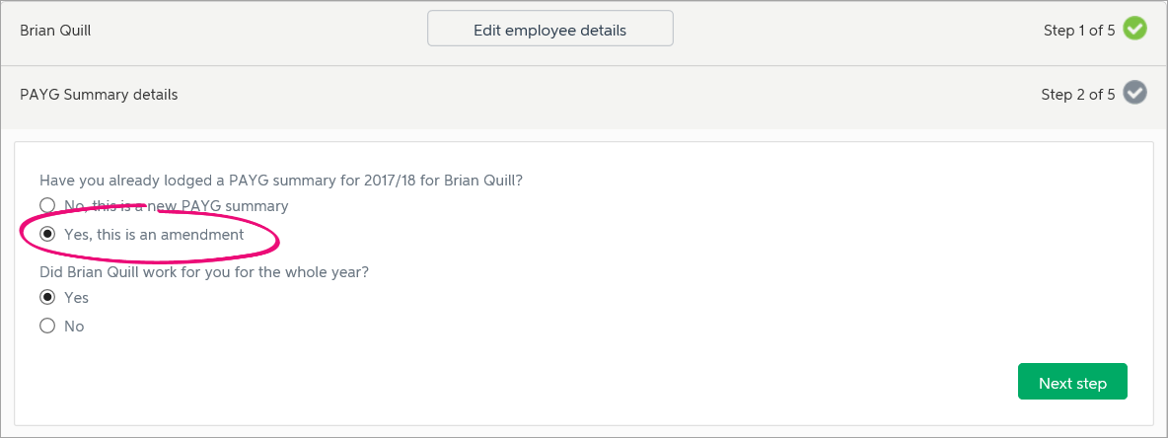
Task: Click the 'No, this is a new PAYG summary' label text
Action: pyautogui.click(x=176, y=205)
